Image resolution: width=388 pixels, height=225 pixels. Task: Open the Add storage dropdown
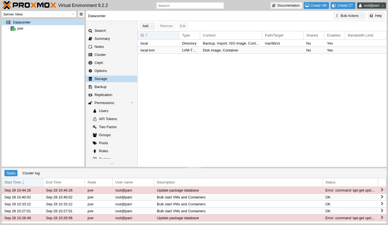(x=147, y=26)
